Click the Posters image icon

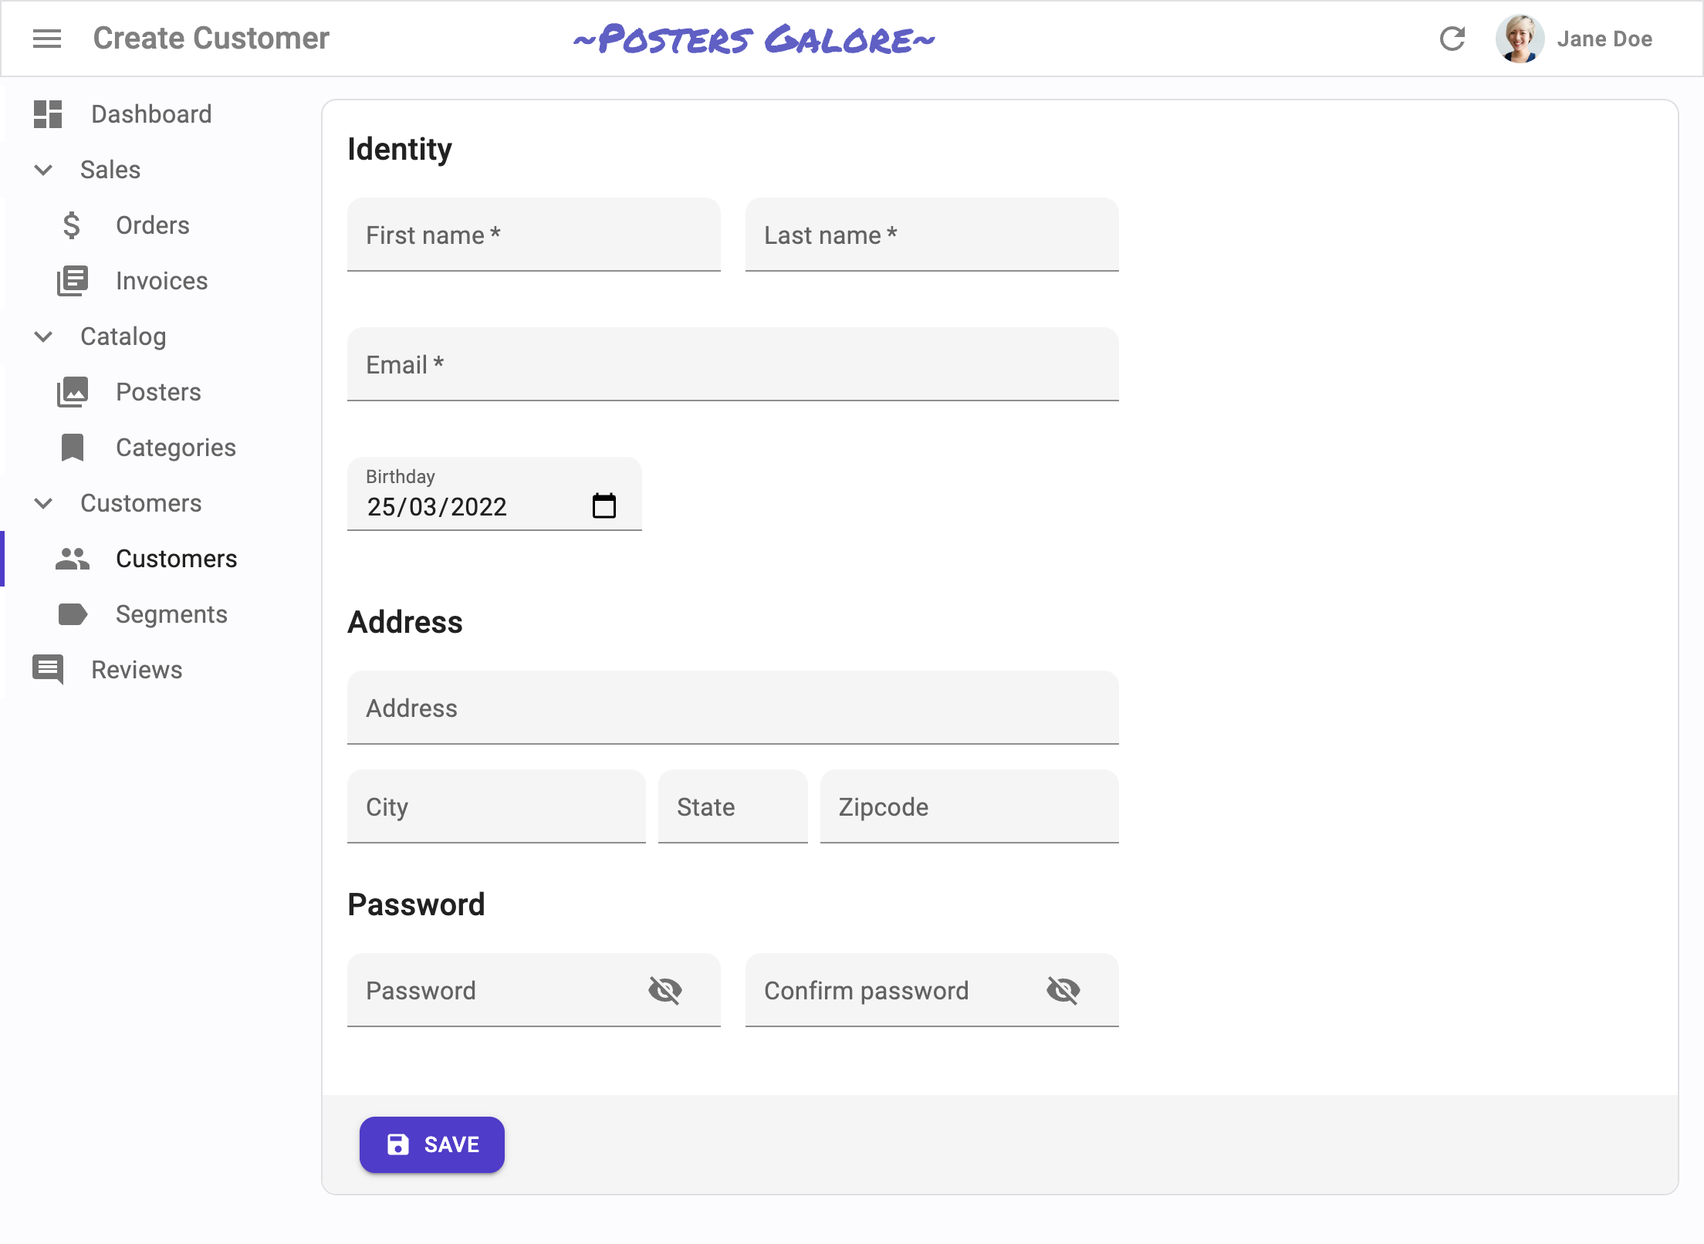coord(72,391)
